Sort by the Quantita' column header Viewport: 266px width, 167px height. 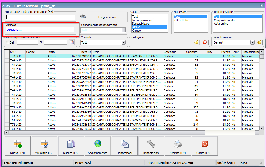[190, 52]
